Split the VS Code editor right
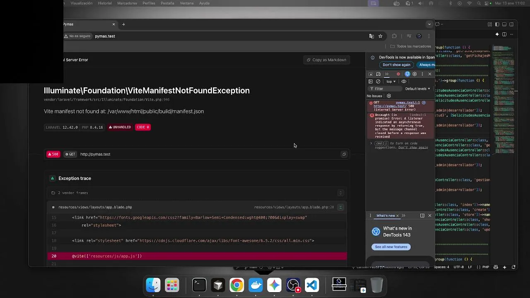The image size is (530, 298). click(x=504, y=34)
